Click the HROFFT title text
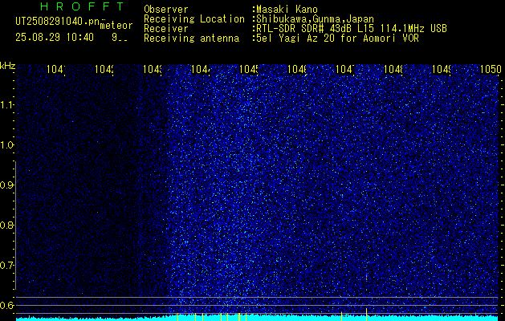The width and height of the screenshot is (505, 321). (82, 6)
